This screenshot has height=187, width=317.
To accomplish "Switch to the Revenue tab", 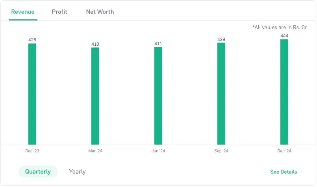I will coord(23,12).
